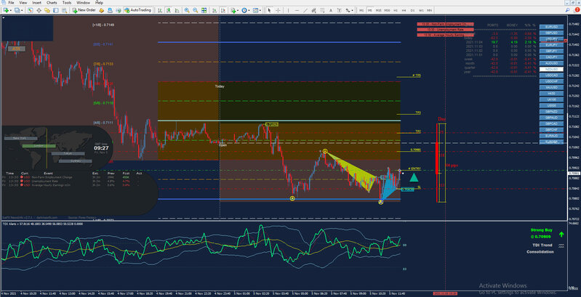Select the text A tool

point(331,10)
